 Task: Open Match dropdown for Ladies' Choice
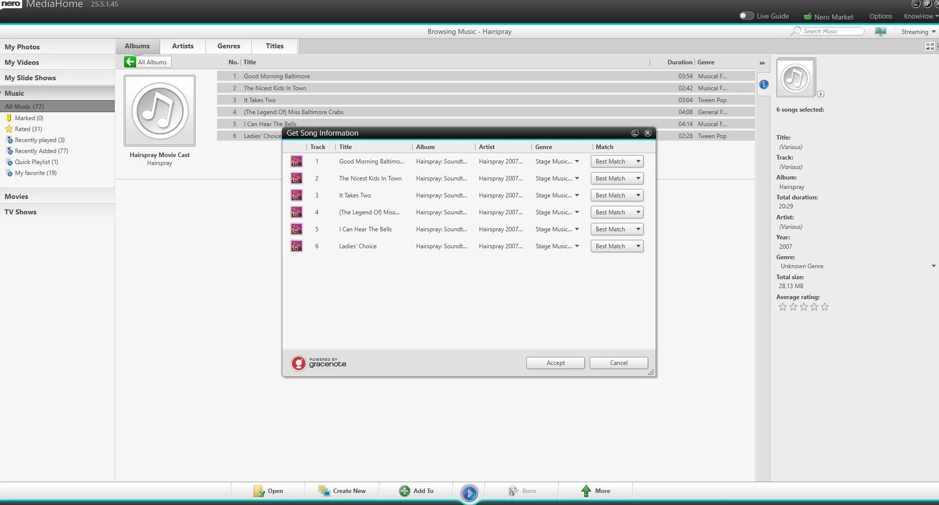point(617,246)
